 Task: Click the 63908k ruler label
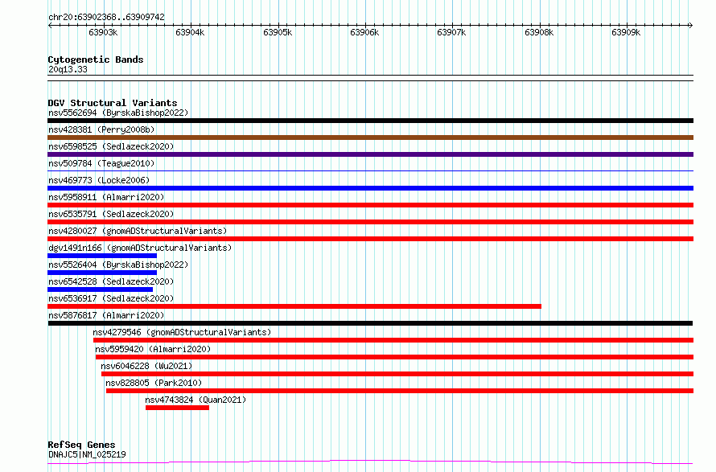539,32
